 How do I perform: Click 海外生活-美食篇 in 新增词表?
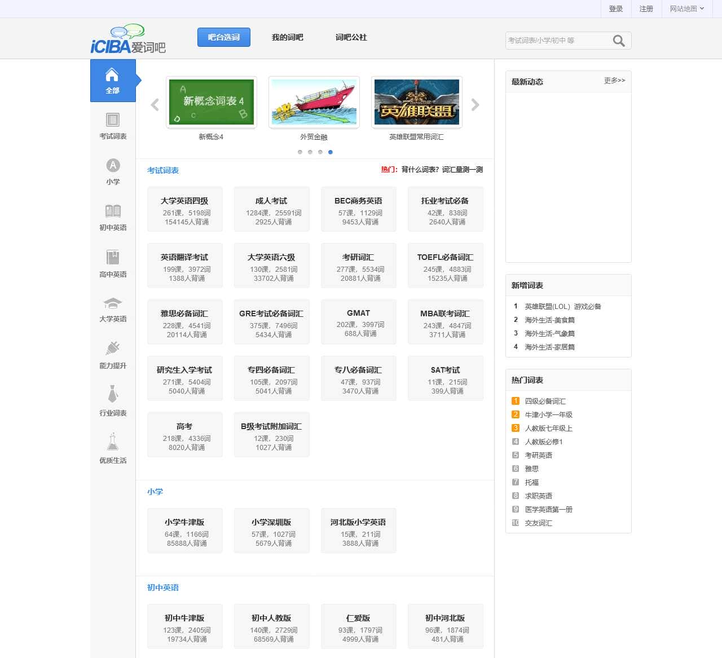[550, 320]
